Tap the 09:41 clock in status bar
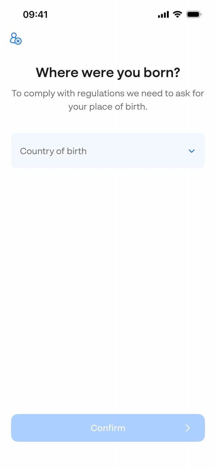 tap(35, 15)
